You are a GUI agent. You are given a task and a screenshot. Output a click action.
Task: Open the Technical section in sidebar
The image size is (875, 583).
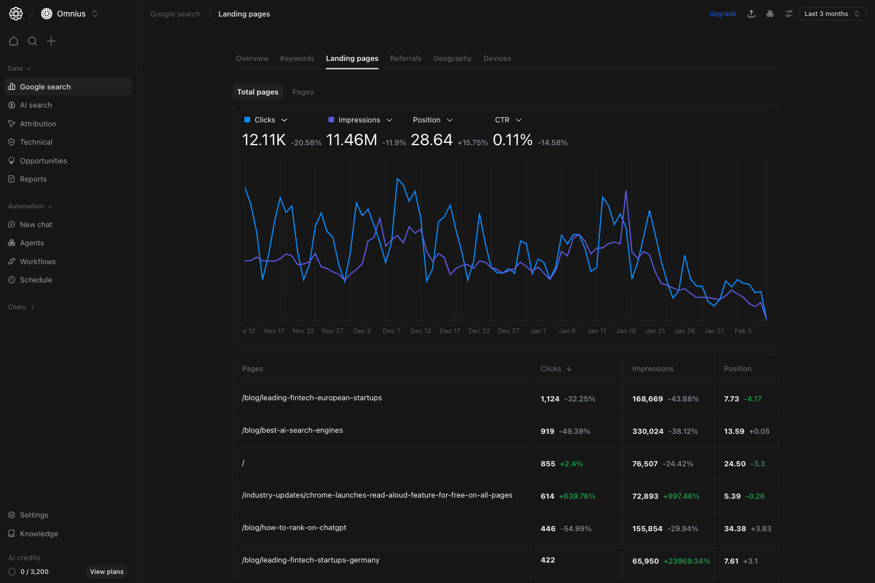tap(36, 142)
